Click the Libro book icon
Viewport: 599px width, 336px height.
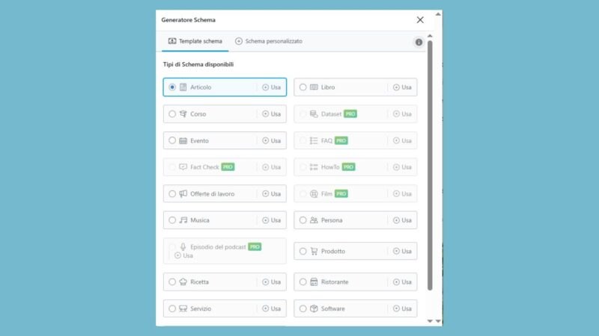tap(314, 87)
